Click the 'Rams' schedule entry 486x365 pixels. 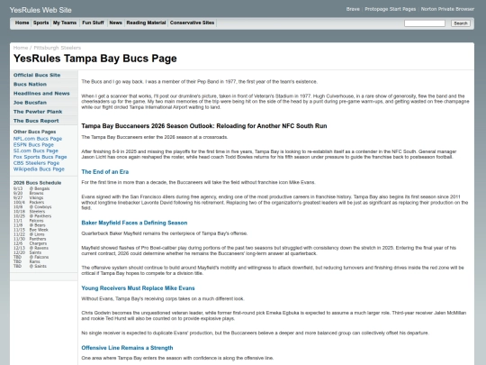click(x=35, y=261)
